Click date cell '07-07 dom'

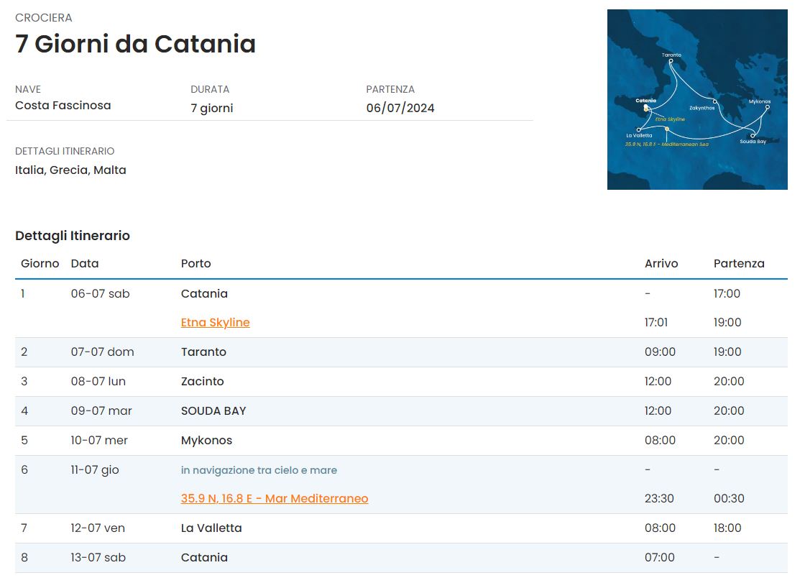tap(102, 352)
